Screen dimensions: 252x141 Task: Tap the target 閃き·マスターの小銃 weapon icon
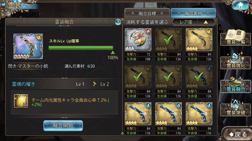28,46
